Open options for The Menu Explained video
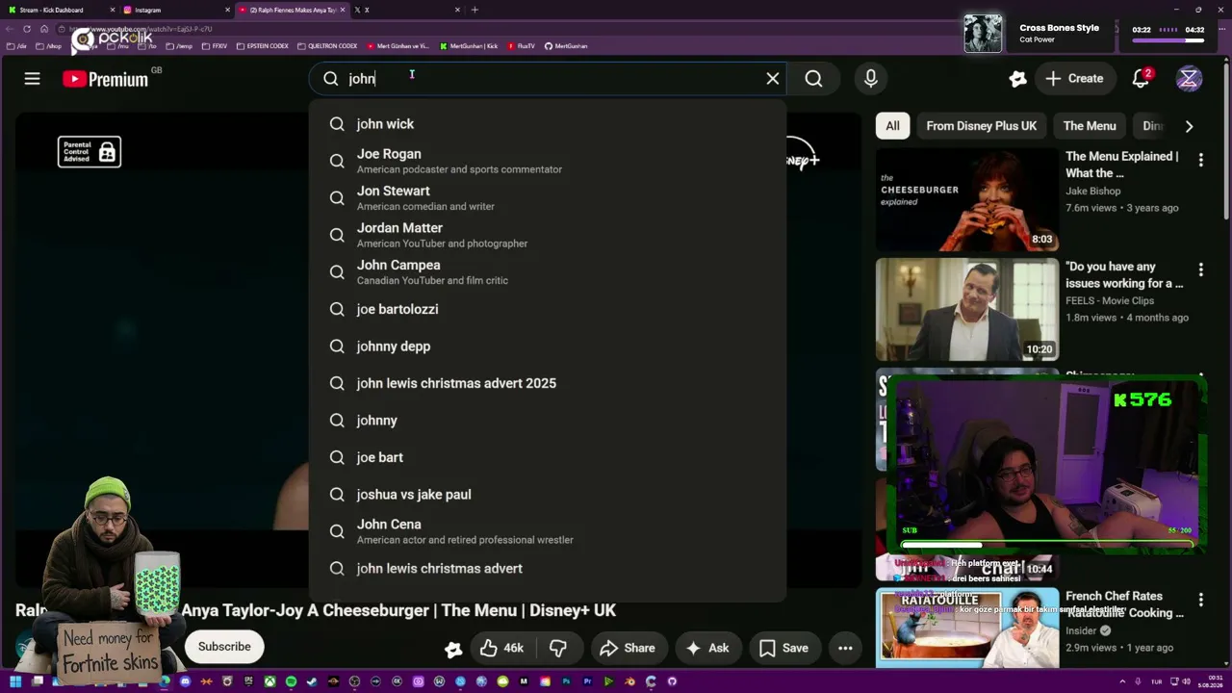The height and width of the screenshot is (693, 1232). pyautogui.click(x=1200, y=160)
